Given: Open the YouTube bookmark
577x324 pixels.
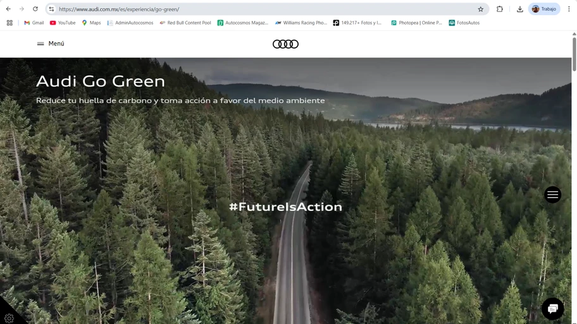Looking at the screenshot, I should point(63,23).
